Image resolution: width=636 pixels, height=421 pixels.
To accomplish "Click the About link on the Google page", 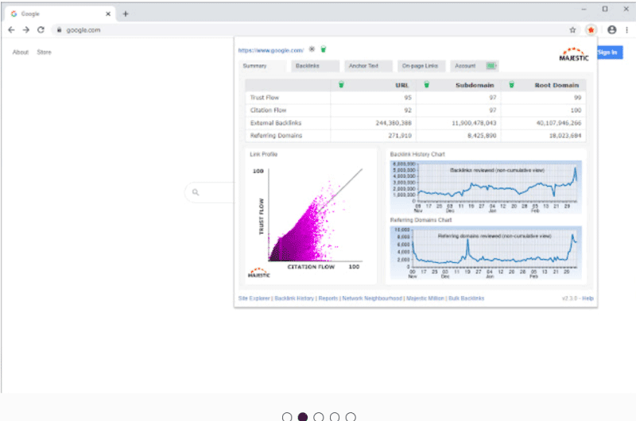I will [21, 52].
